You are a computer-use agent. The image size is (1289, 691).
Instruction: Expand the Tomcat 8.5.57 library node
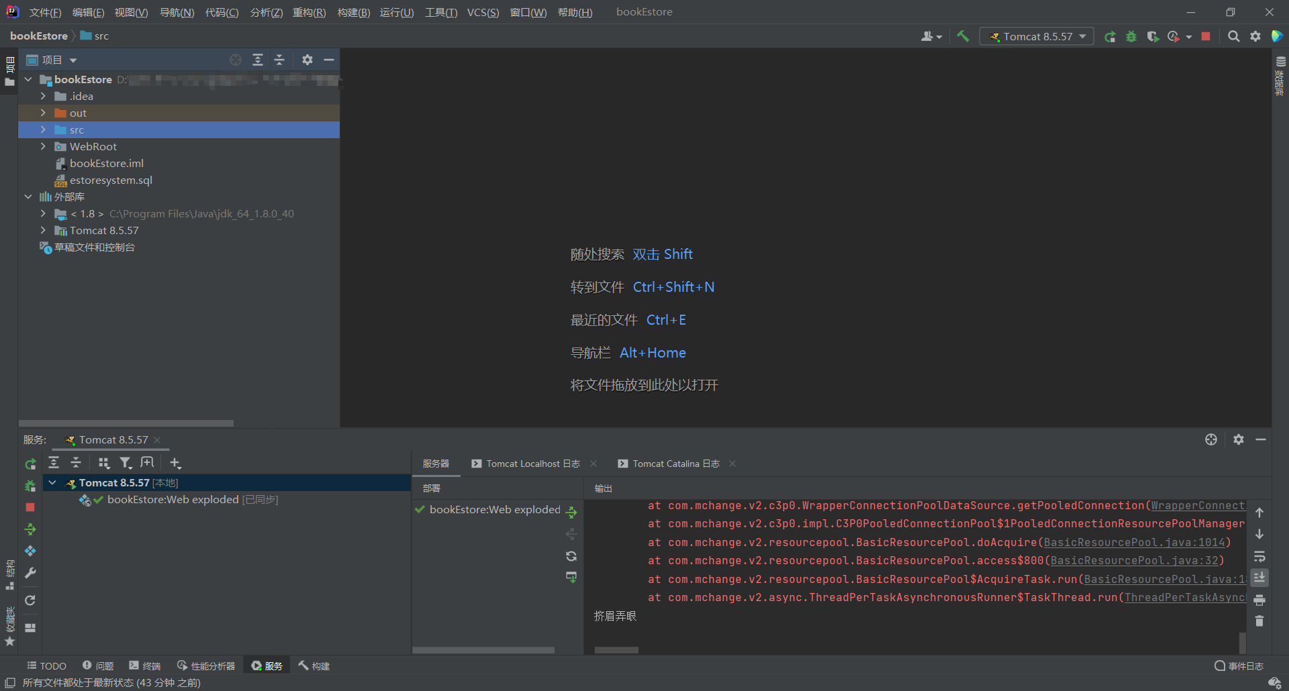point(44,230)
